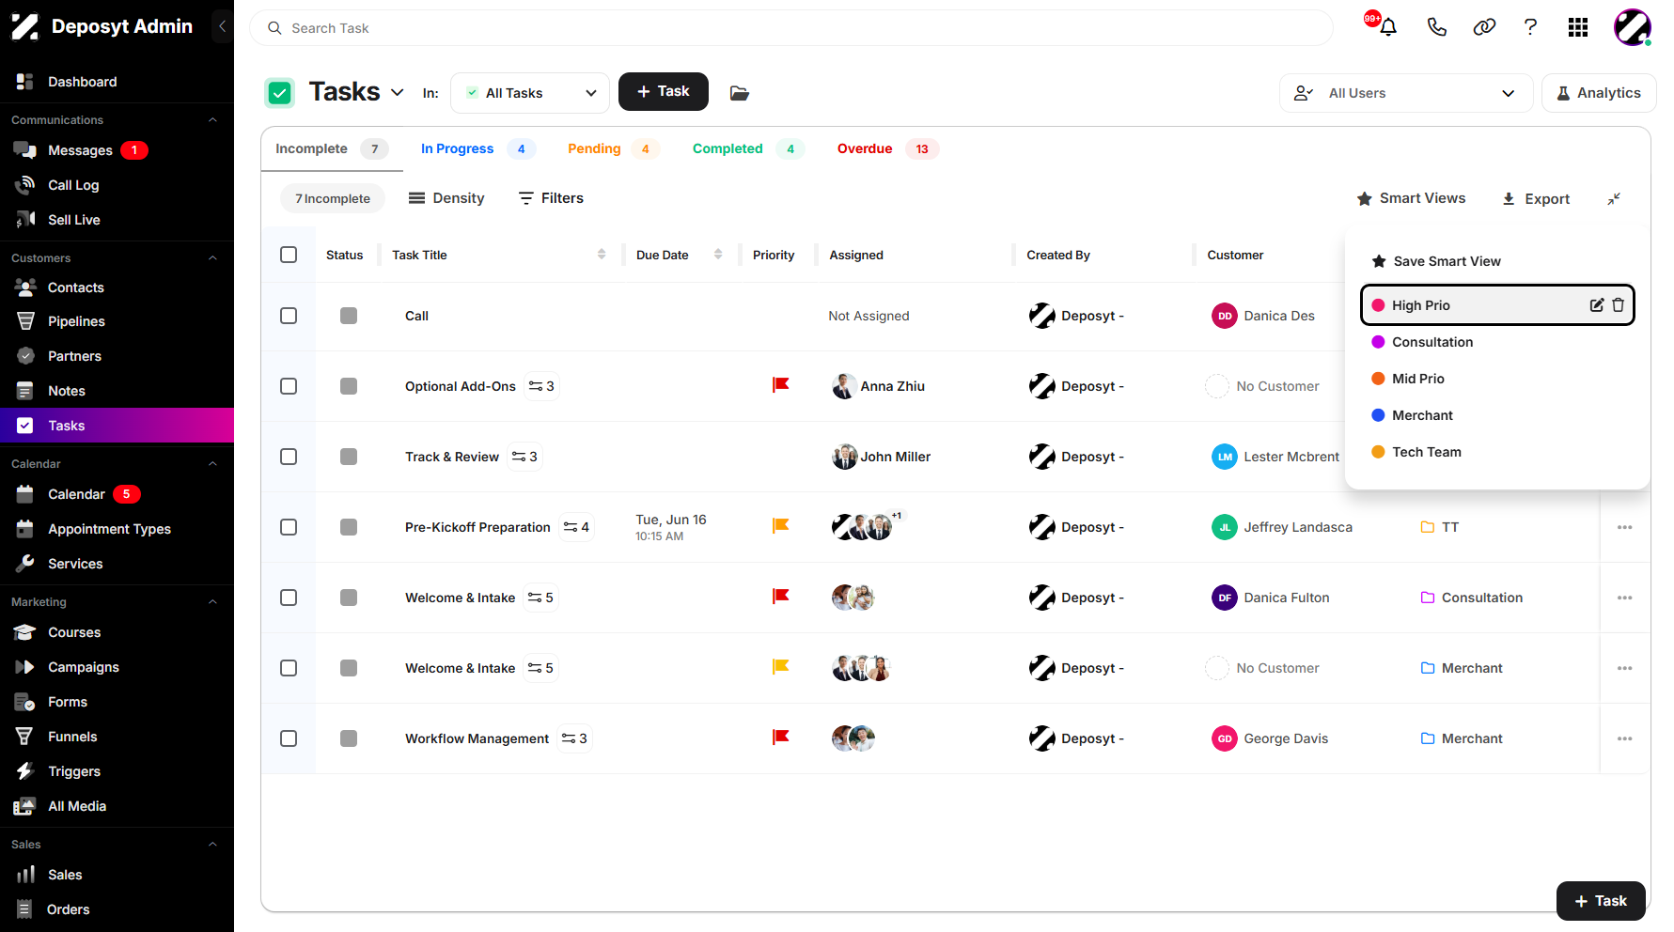1674x932 pixels.
Task: Check the Optional Add-Ons row checkbox
Action: 289,386
